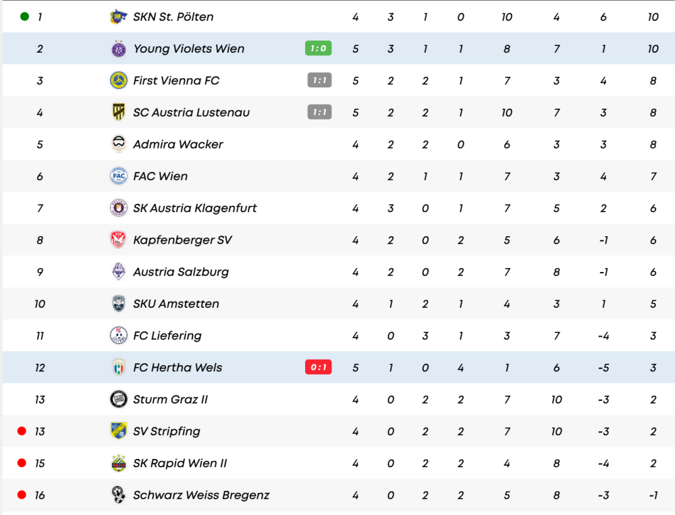
Task: Select the FC Liefering team name
Action: coord(167,335)
